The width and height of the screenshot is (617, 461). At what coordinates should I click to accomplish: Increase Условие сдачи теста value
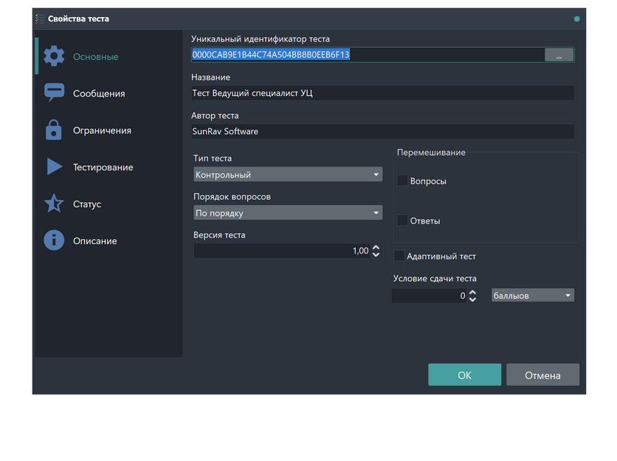point(472,292)
